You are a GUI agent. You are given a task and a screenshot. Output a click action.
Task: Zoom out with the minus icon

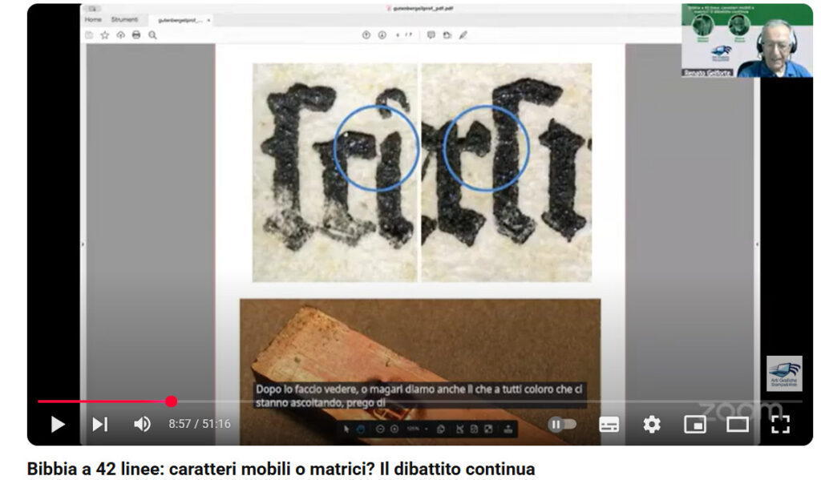coord(379,428)
